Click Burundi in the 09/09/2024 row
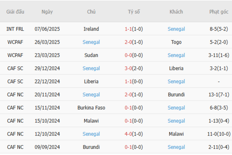 (x=91, y=147)
